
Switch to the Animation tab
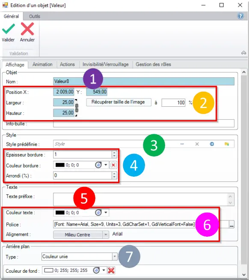pyautogui.click(x=42, y=64)
